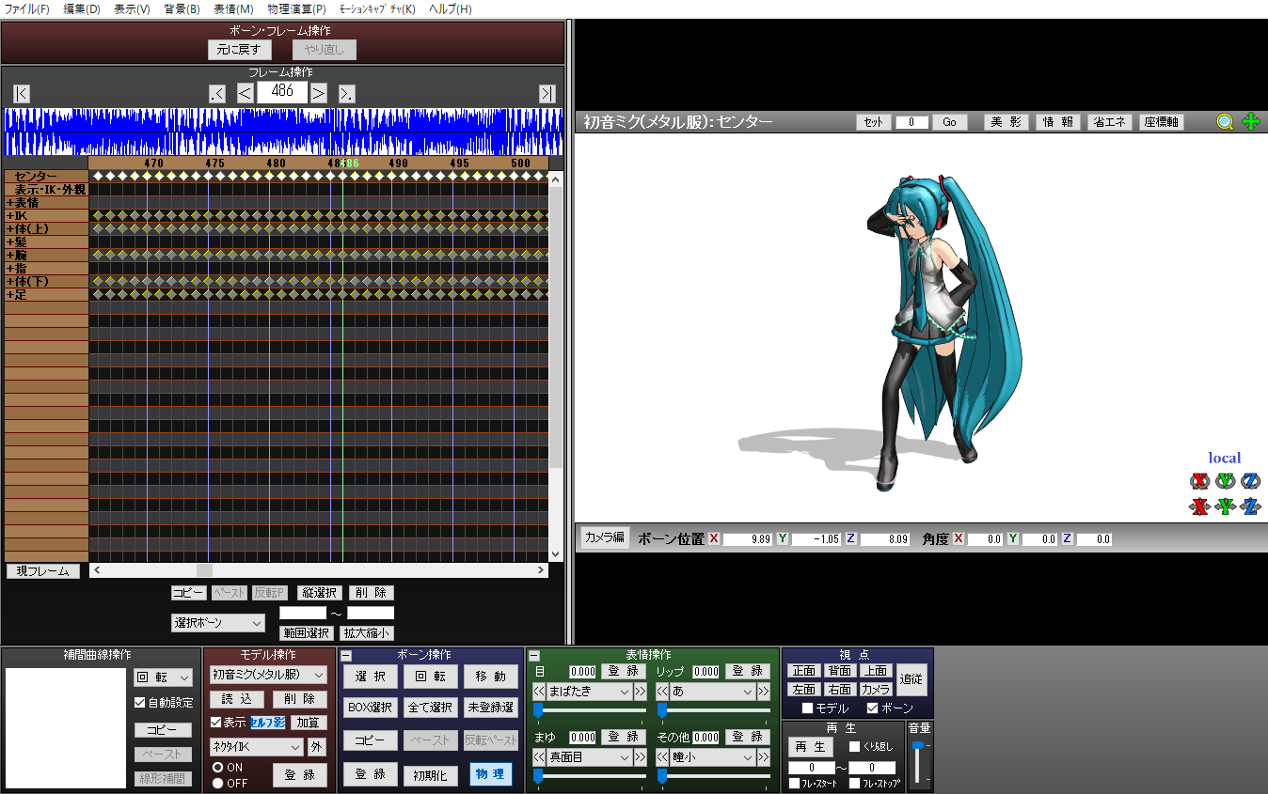Screen dimensions: 1268x794
Task: Open the 回転 interpolation curve dropdown
Action: point(164,677)
